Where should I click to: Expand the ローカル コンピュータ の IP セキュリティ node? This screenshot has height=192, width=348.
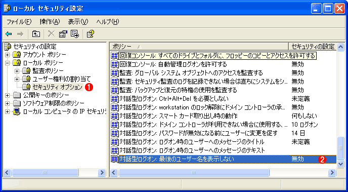click(8, 111)
